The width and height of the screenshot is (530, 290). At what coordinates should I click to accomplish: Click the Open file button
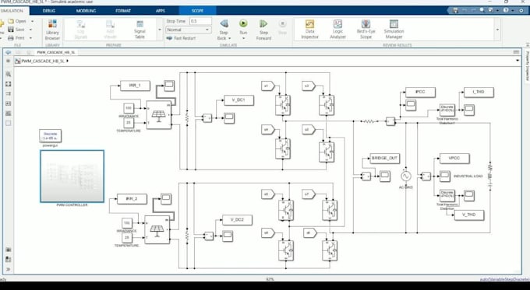[17, 21]
